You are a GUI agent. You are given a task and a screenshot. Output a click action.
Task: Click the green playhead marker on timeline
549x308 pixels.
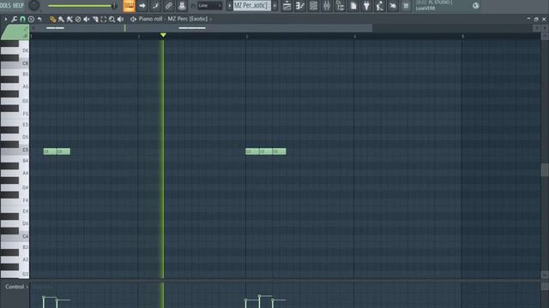[163, 35]
